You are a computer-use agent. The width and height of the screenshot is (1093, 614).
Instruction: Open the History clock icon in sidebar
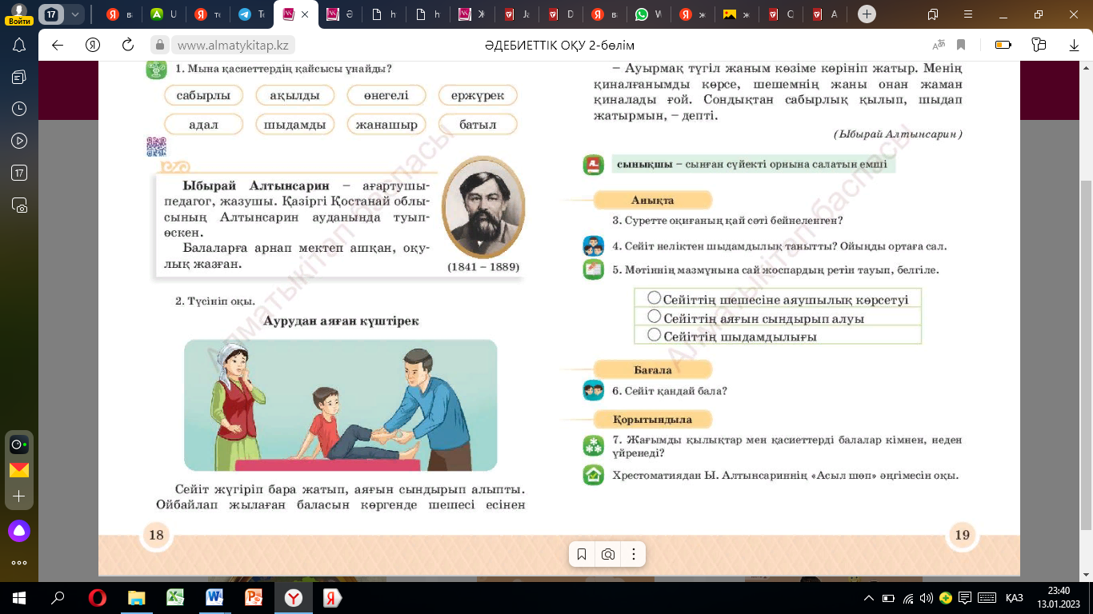(19, 109)
